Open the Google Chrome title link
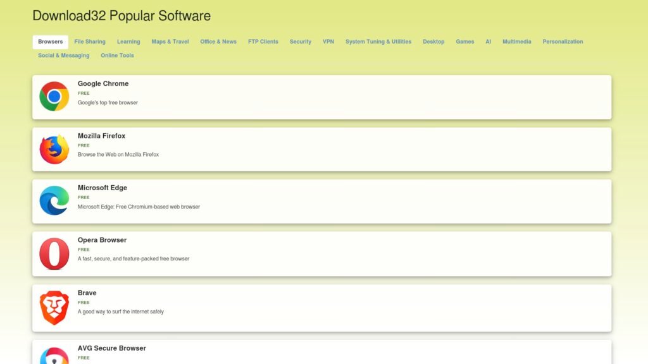Viewport: 648px width, 364px height. point(103,83)
